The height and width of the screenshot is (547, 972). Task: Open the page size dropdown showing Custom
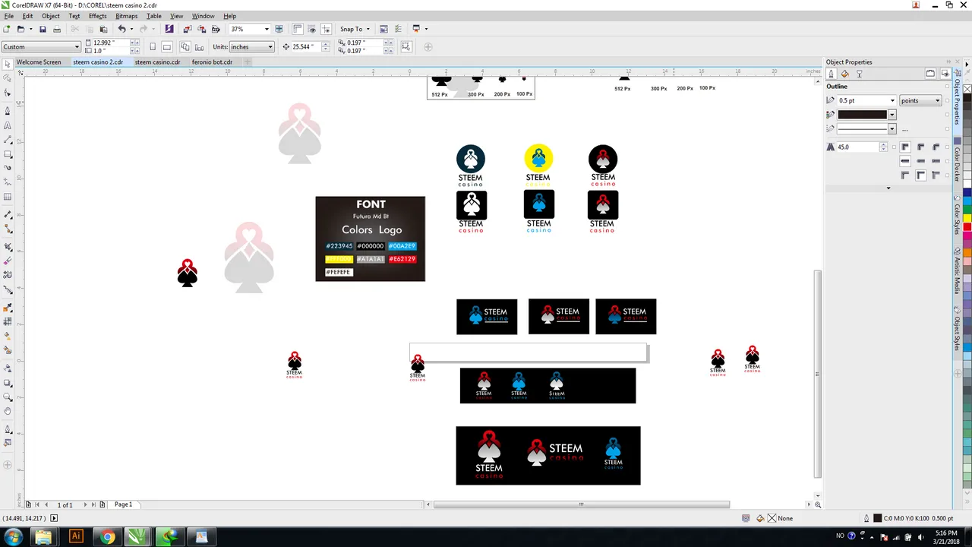(x=41, y=47)
